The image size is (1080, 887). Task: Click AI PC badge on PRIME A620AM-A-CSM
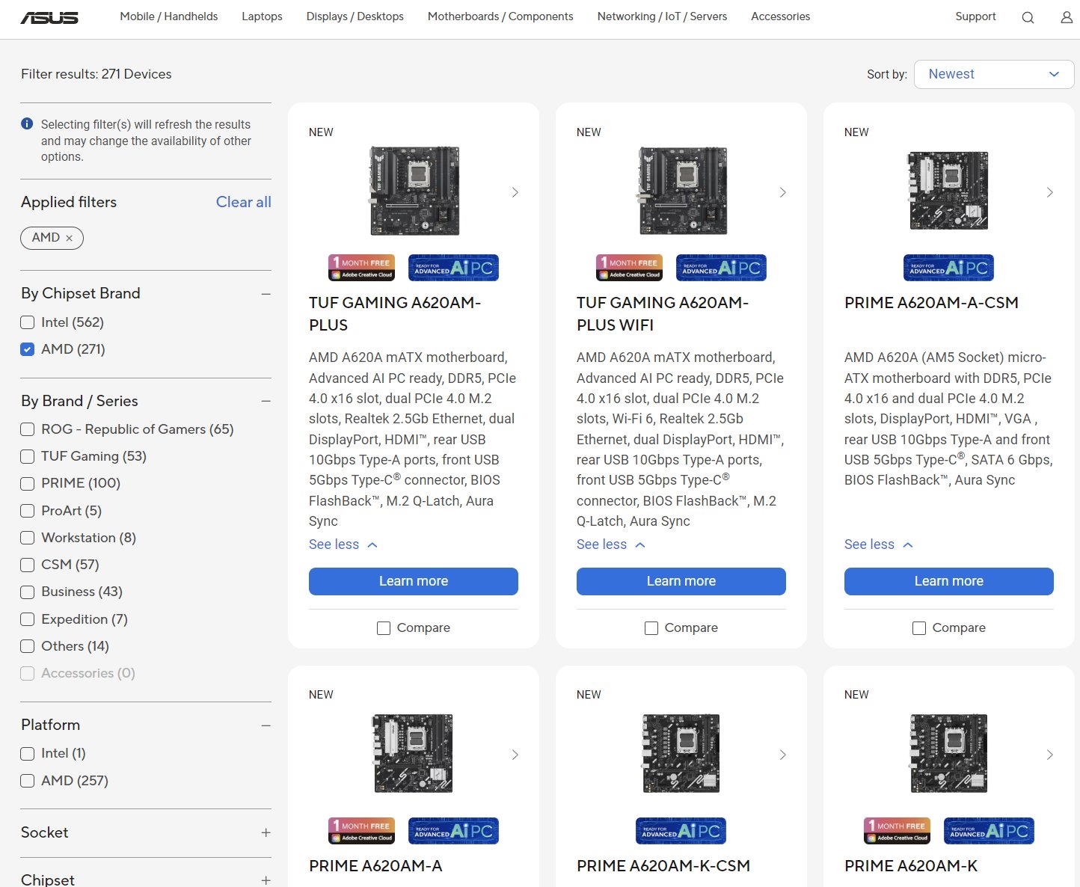coord(948,268)
